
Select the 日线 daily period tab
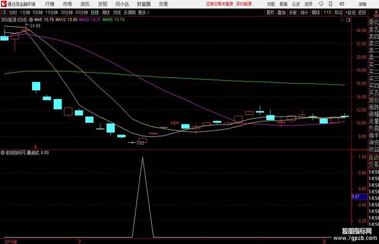pyautogui.click(x=95, y=12)
